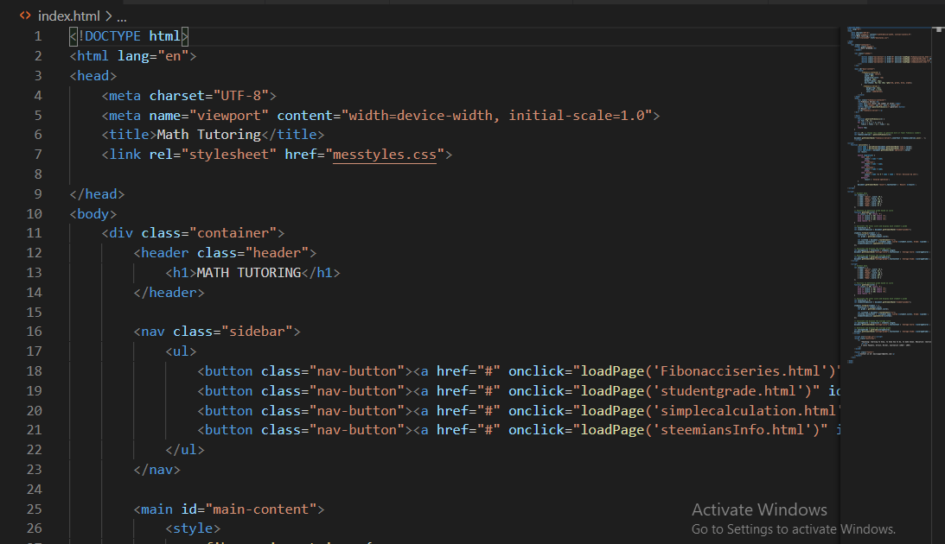Click the opening ul tag on line 17

point(181,351)
